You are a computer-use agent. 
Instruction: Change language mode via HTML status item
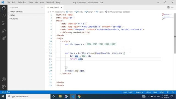pos(162,92)
